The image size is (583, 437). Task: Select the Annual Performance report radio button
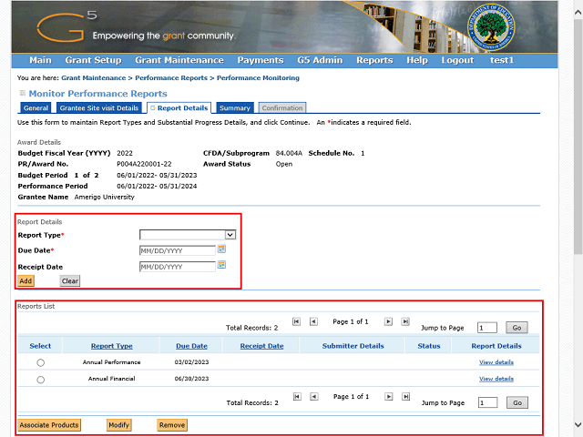tap(40, 362)
